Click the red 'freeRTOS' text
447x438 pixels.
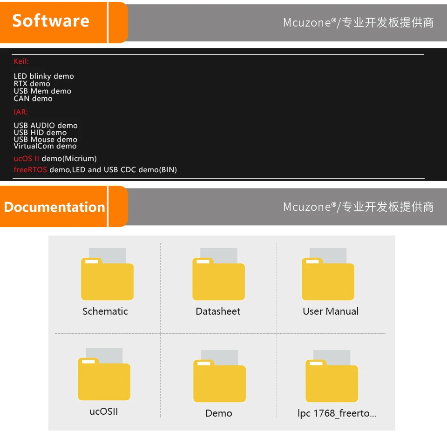click(x=30, y=169)
